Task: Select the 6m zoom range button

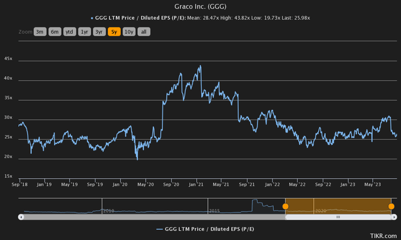Action: coord(55,32)
